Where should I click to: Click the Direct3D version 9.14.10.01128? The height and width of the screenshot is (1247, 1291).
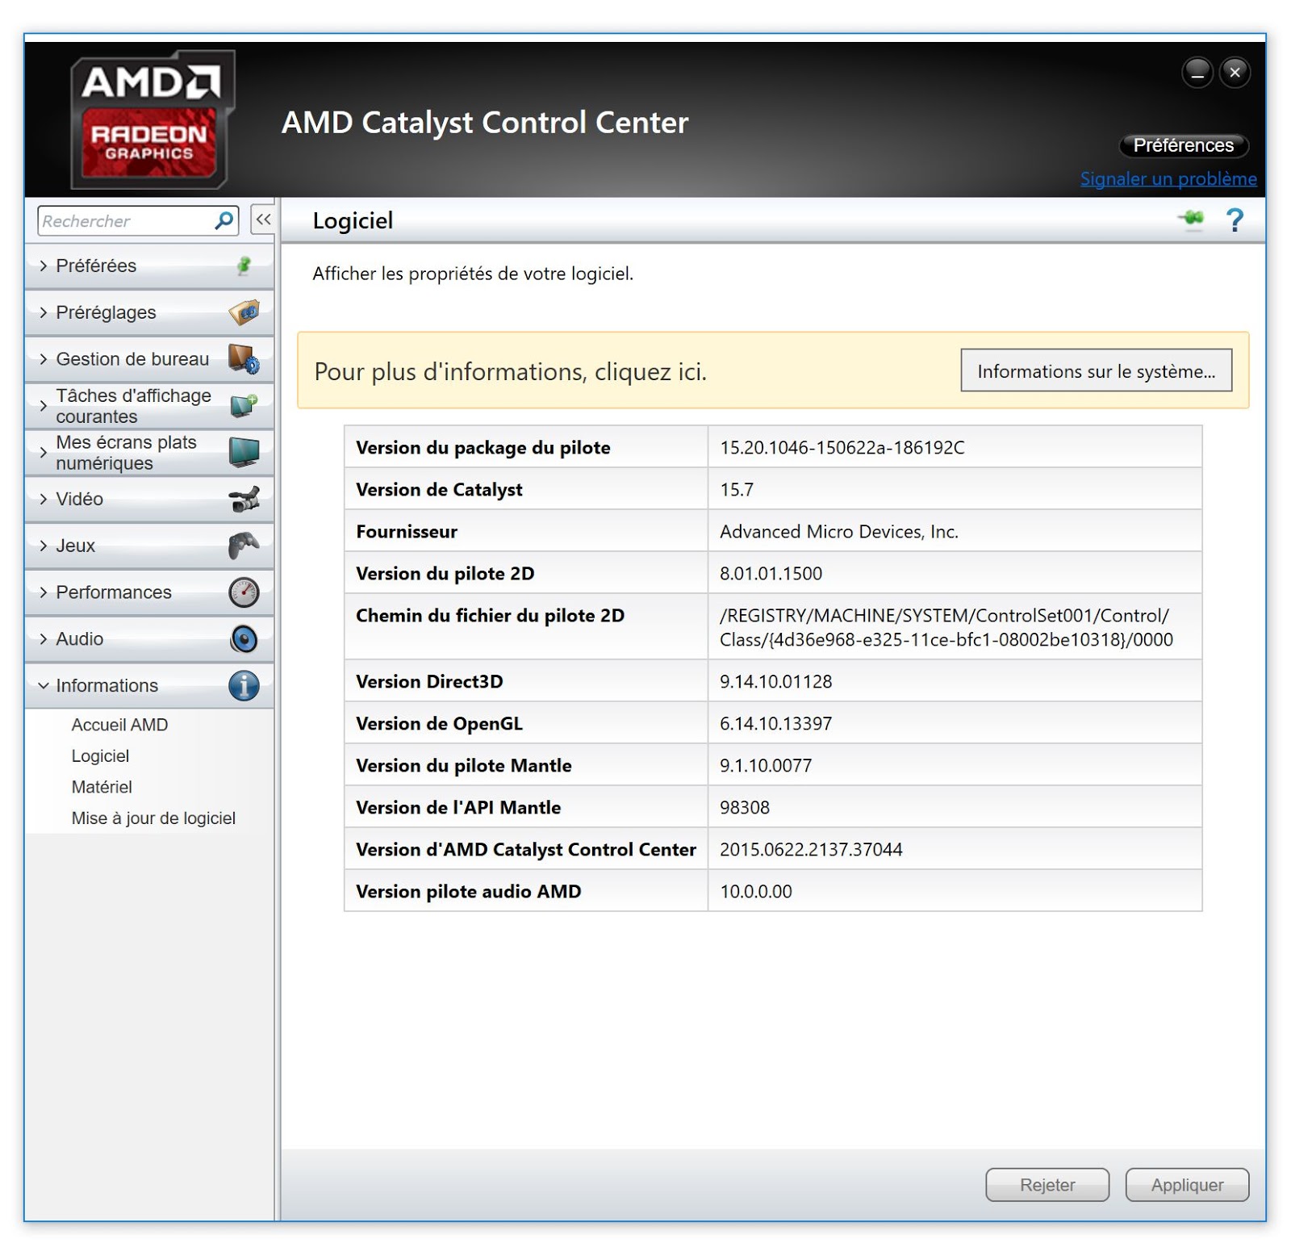coord(775,682)
